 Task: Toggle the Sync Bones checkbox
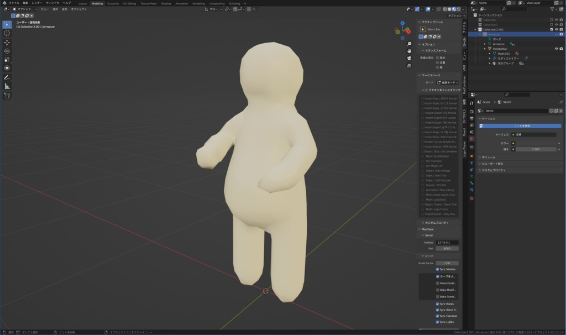pos(438,303)
